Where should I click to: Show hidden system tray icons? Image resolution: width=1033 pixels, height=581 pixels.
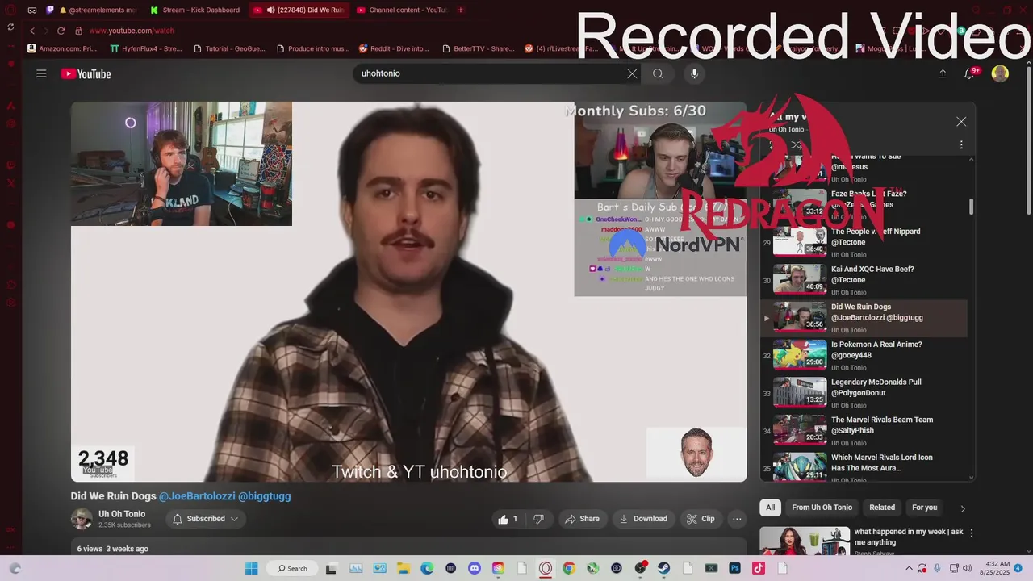coord(909,568)
